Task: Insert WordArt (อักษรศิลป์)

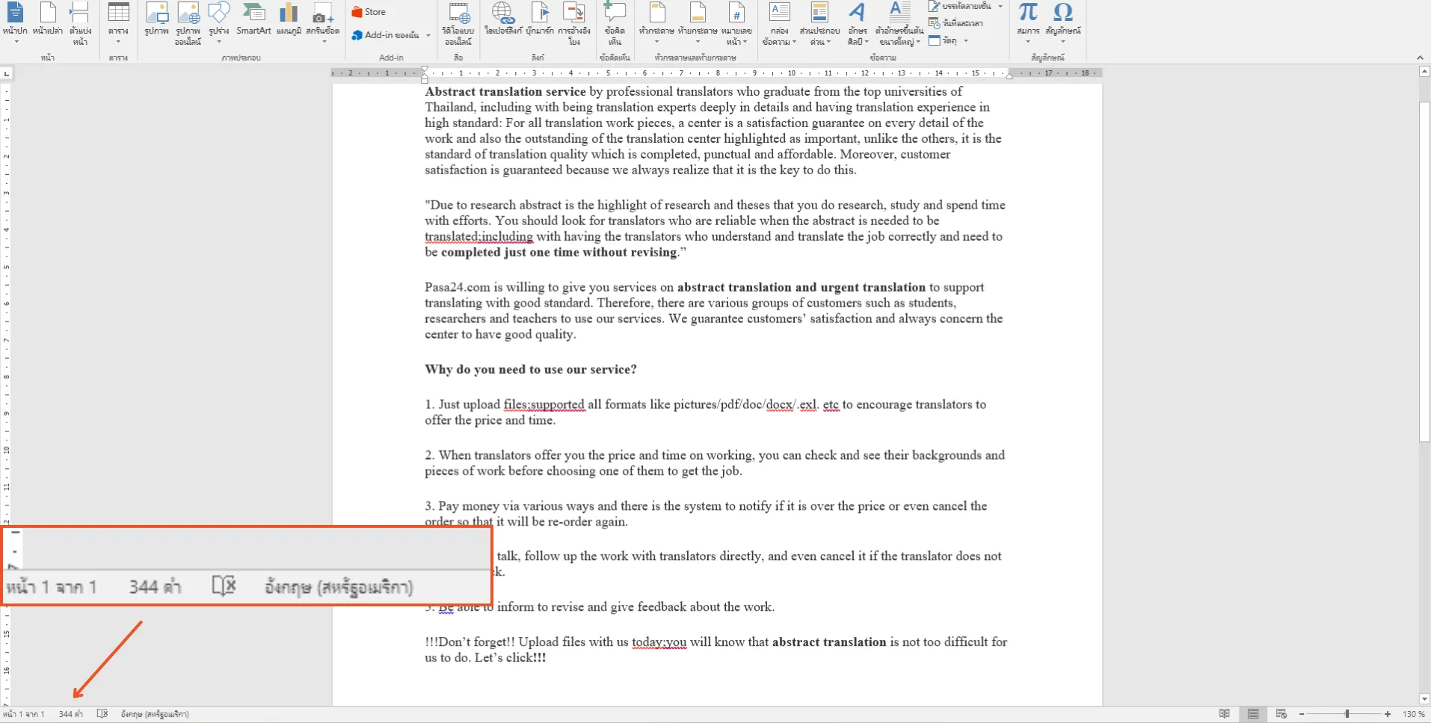Action: pos(858,22)
